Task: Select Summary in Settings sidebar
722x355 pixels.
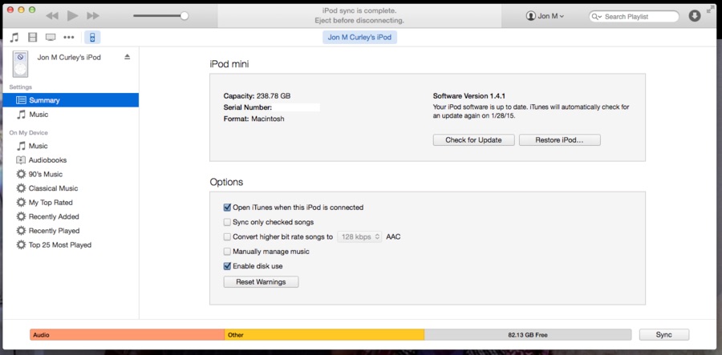Action: click(x=71, y=100)
